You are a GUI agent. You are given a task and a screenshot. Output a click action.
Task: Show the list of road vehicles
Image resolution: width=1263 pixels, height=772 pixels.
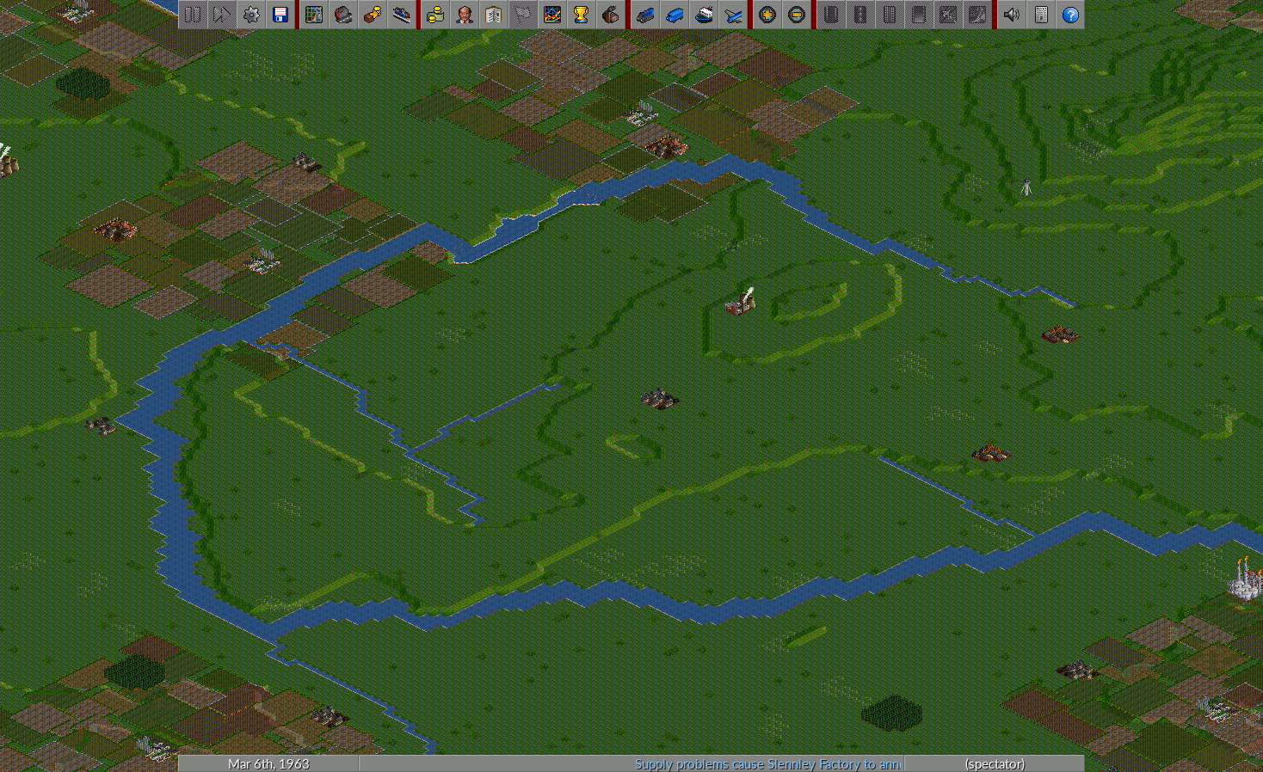675,15
